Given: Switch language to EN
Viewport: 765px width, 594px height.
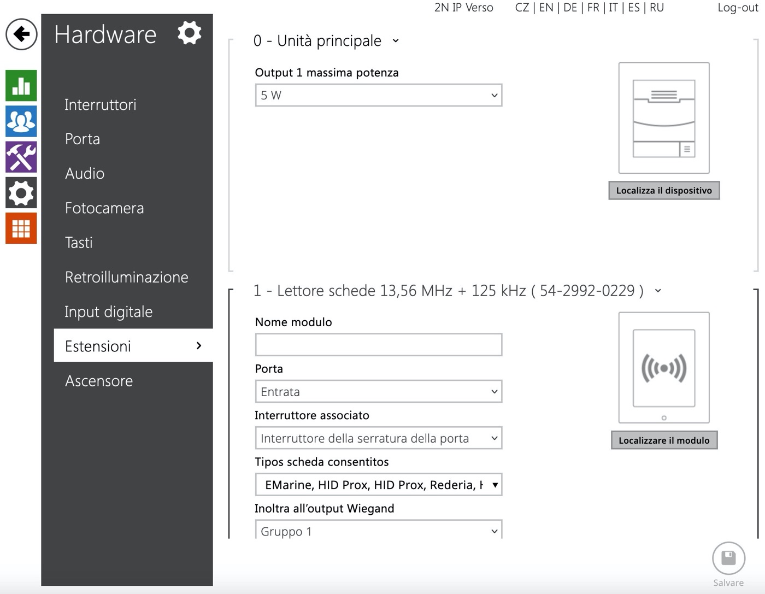Looking at the screenshot, I should [x=546, y=8].
